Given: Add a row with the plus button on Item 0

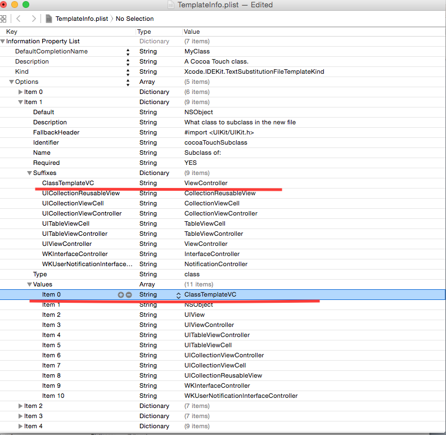Looking at the screenshot, I should tap(120, 295).
